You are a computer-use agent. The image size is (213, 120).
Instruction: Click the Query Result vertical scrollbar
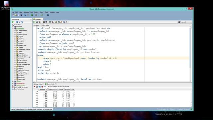click(191, 99)
